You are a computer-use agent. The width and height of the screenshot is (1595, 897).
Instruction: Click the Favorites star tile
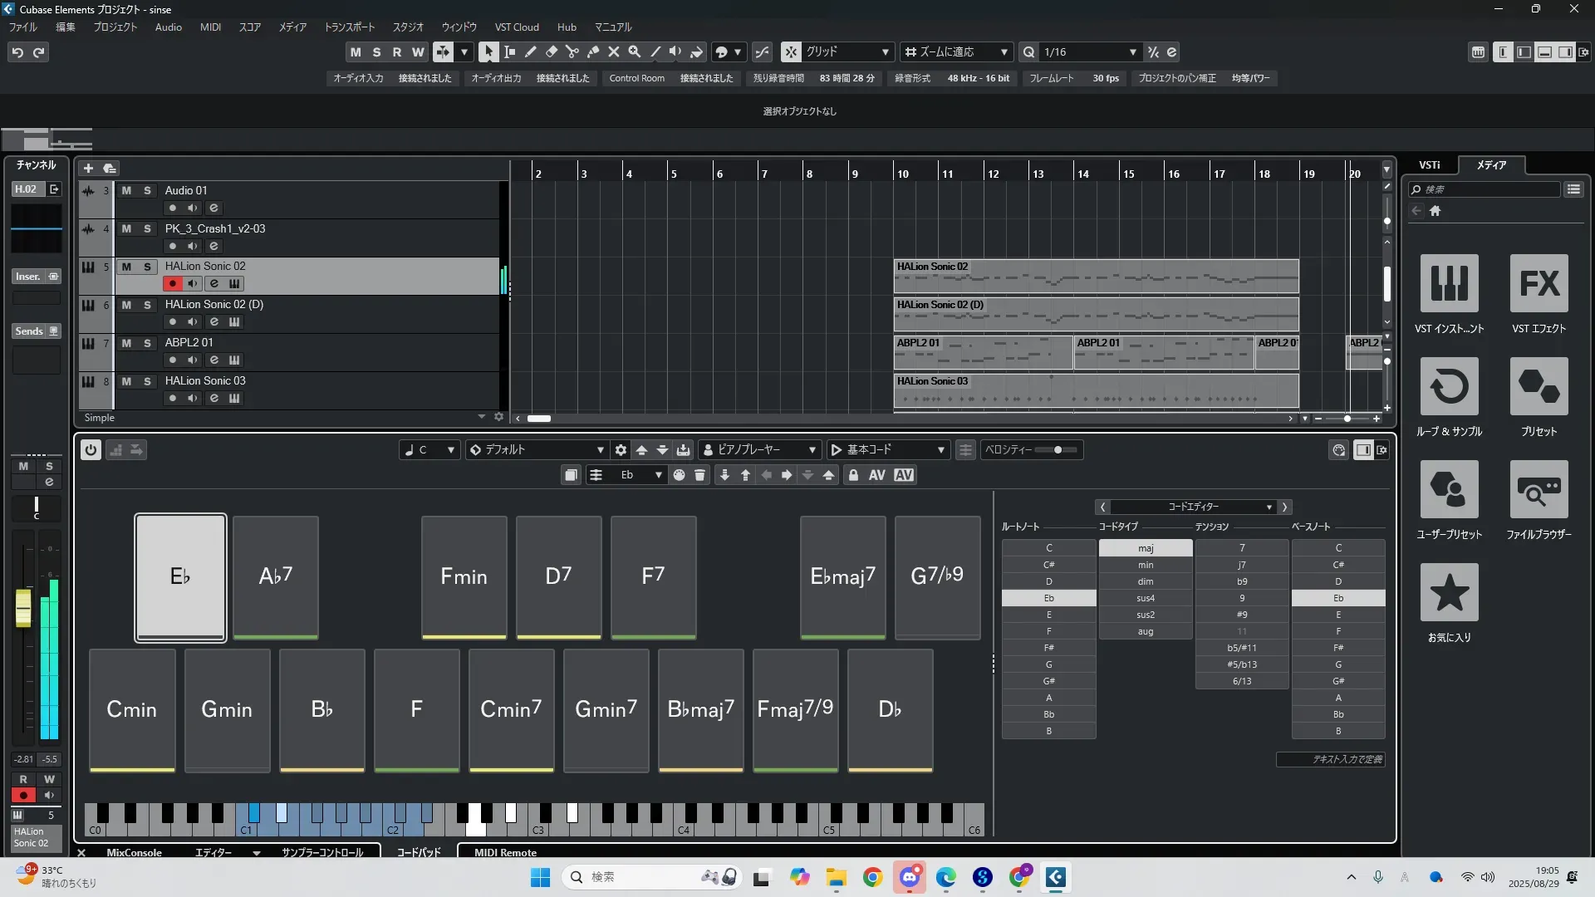coord(1449,592)
